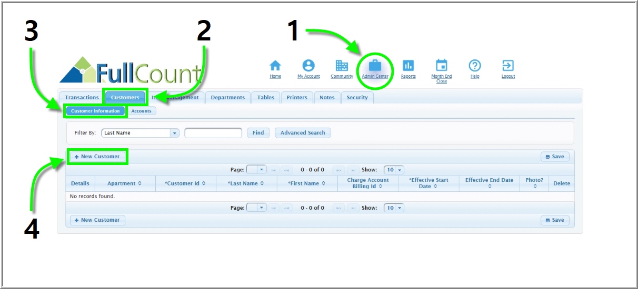Select the Accounts sub-tab

[x=141, y=111]
